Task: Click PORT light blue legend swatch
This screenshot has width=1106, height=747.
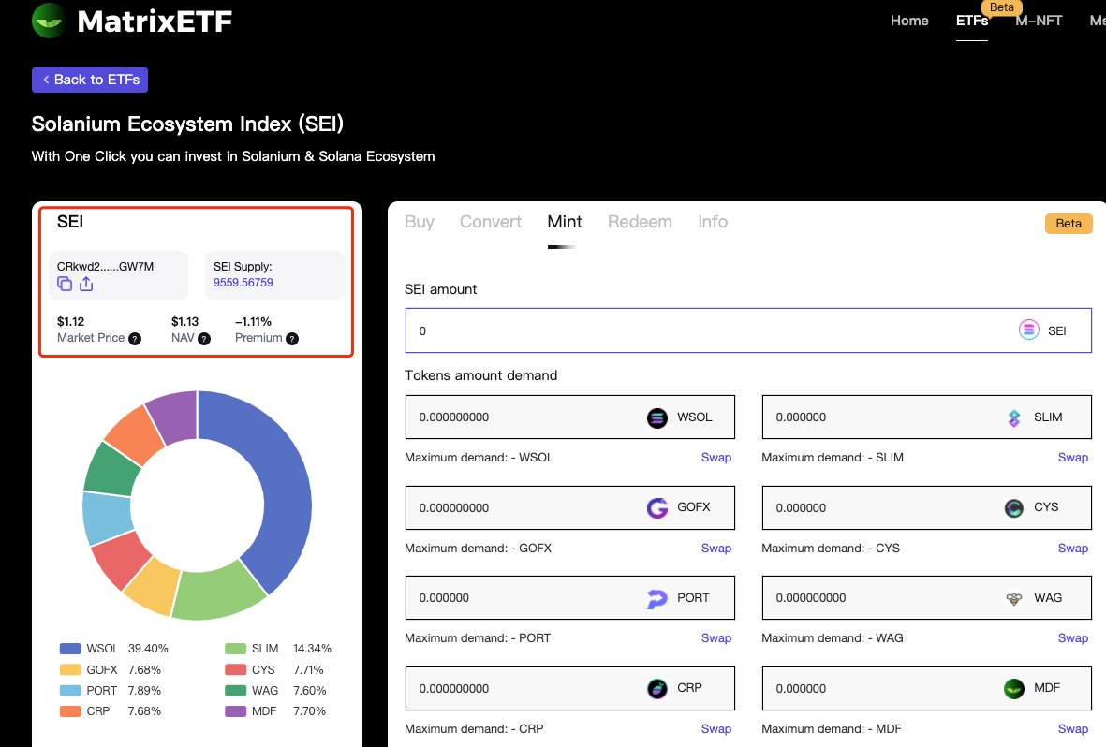Action: pos(70,691)
